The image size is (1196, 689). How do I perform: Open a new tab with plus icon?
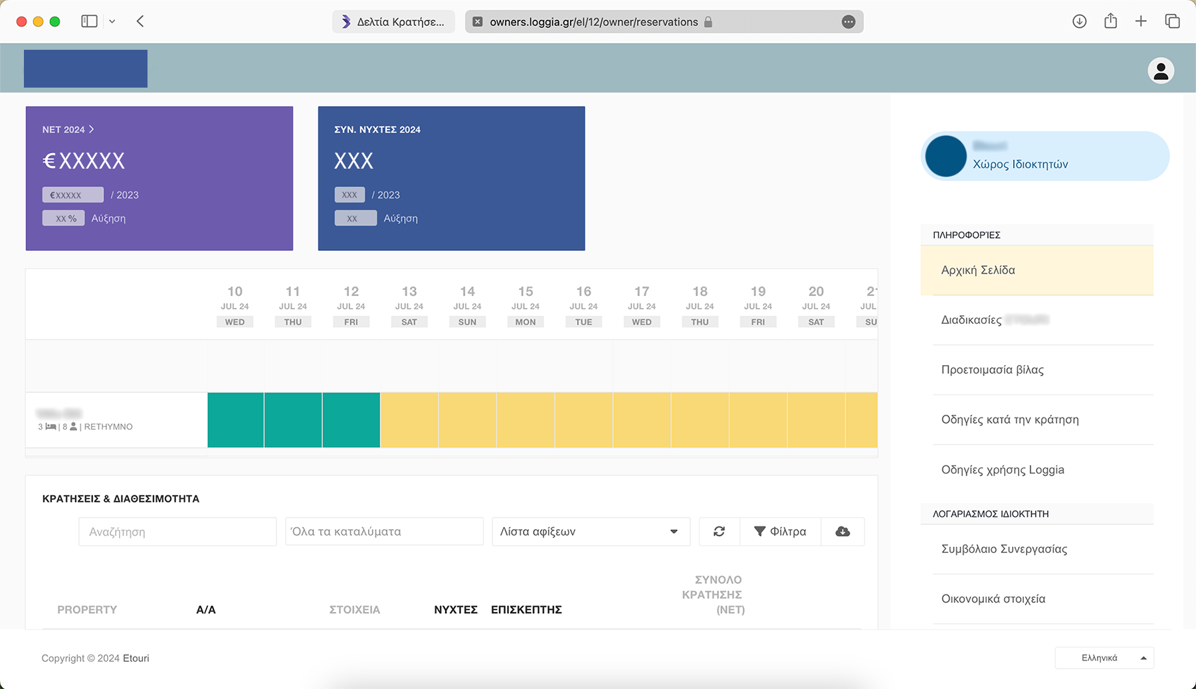click(1141, 21)
